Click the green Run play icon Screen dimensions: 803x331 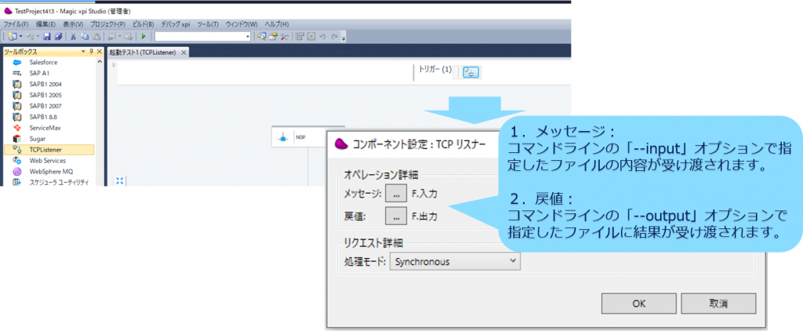click(x=144, y=37)
